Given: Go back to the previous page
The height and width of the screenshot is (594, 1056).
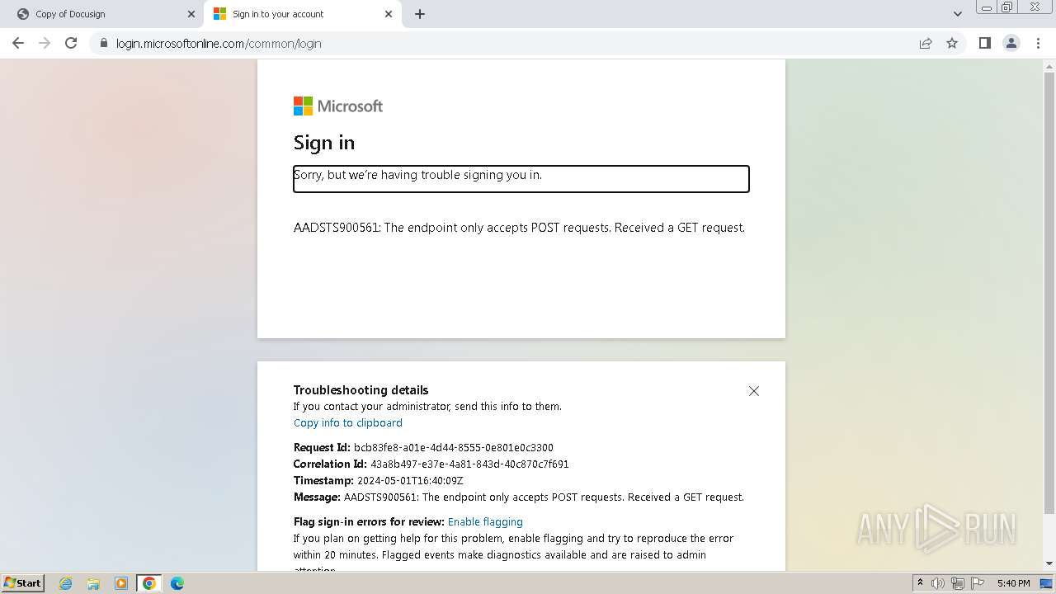Looking at the screenshot, I should [18, 43].
